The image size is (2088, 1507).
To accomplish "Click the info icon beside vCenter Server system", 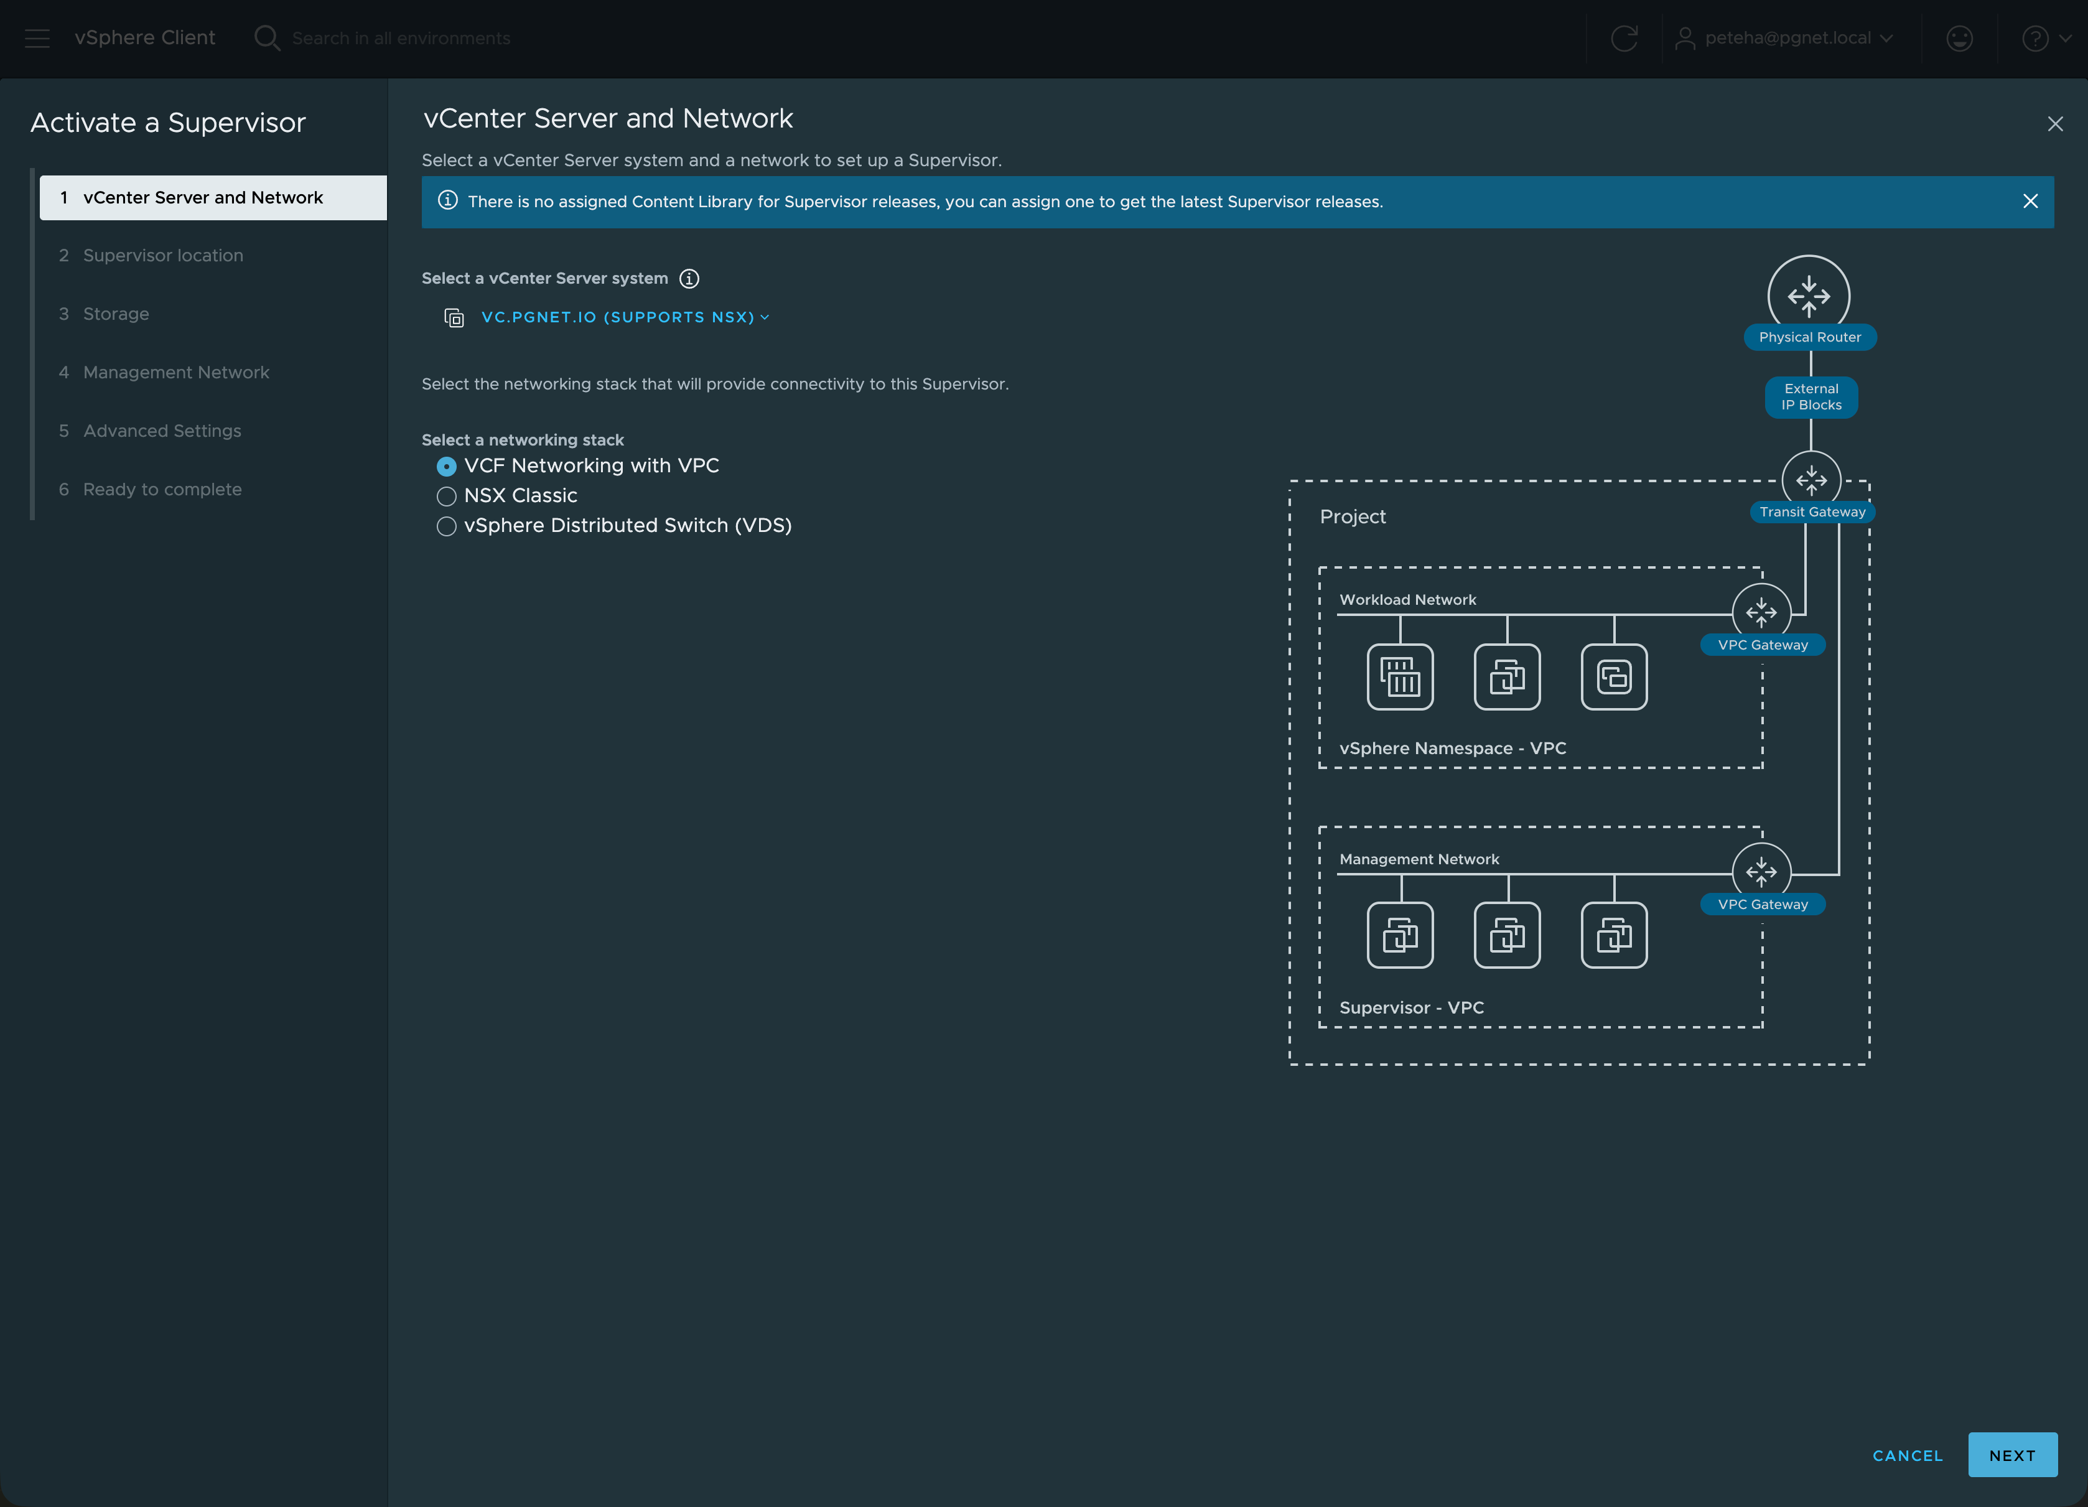I will coord(689,278).
